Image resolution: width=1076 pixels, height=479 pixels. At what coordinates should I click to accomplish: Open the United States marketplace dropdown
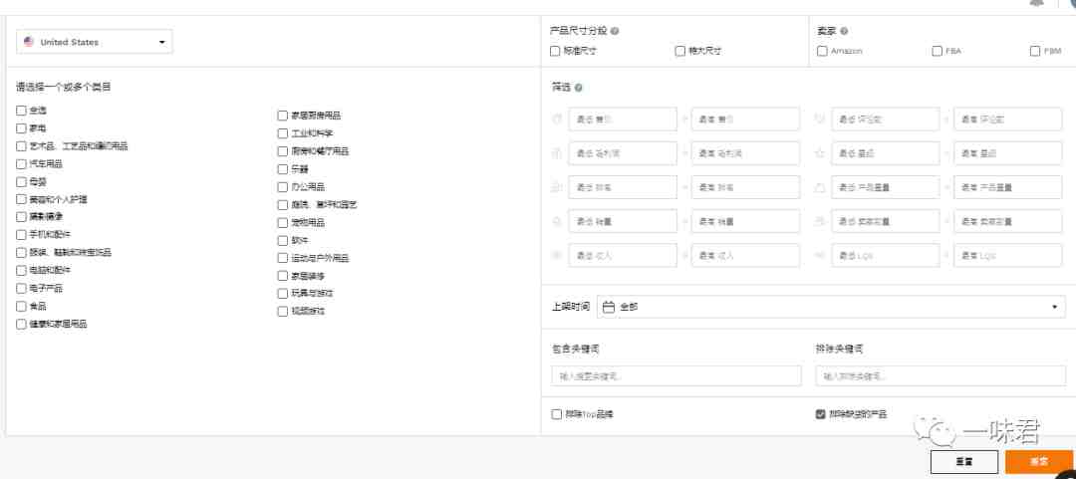94,42
